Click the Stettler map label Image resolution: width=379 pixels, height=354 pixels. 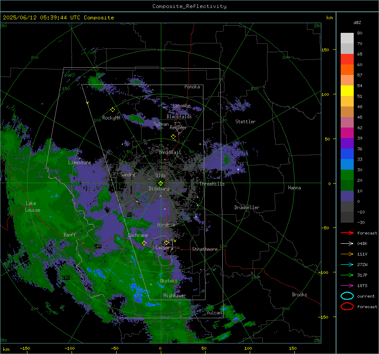coord(246,122)
